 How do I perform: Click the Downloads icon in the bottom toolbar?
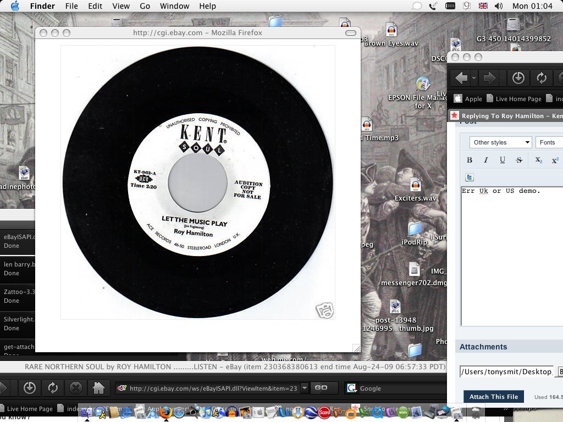point(30,388)
